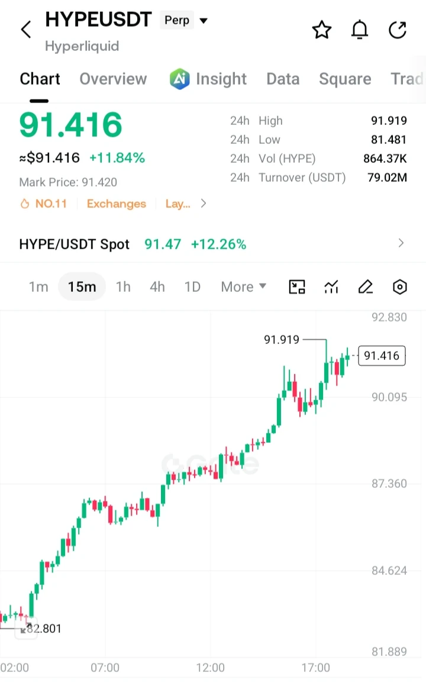
Task: Tap the 07:00 time axis label
Action: (105, 668)
